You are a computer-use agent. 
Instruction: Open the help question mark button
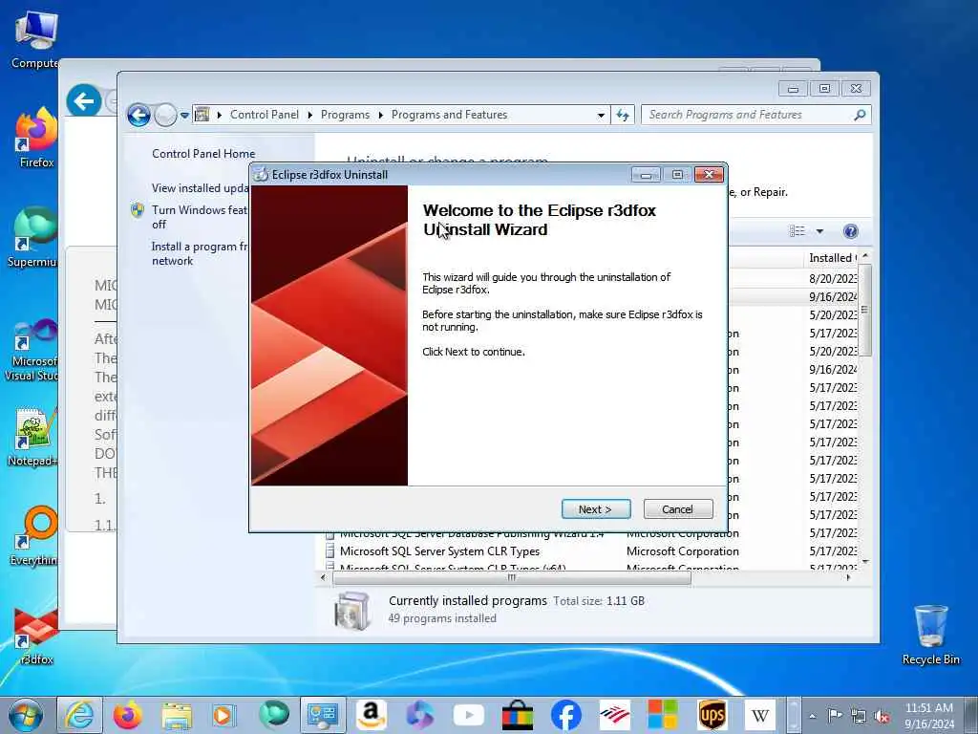(x=850, y=231)
